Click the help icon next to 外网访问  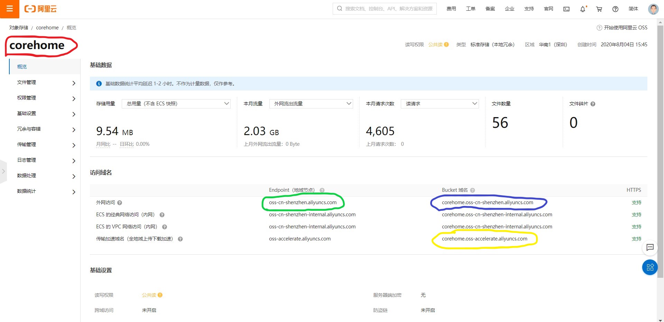pyautogui.click(x=120, y=203)
